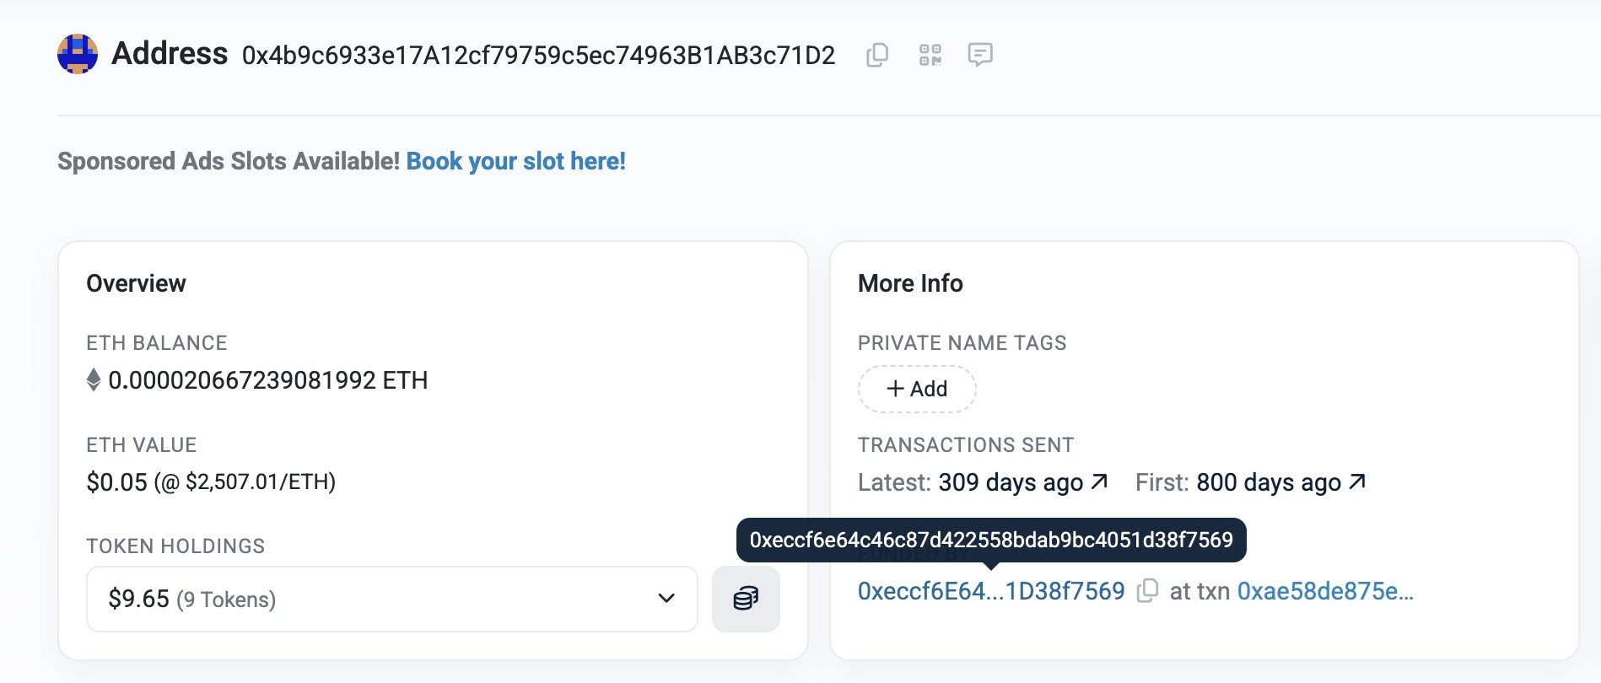
Task: Show the address QR code
Action: click(930, 55)
